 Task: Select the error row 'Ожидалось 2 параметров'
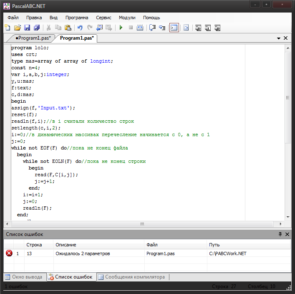click(83, 253)
